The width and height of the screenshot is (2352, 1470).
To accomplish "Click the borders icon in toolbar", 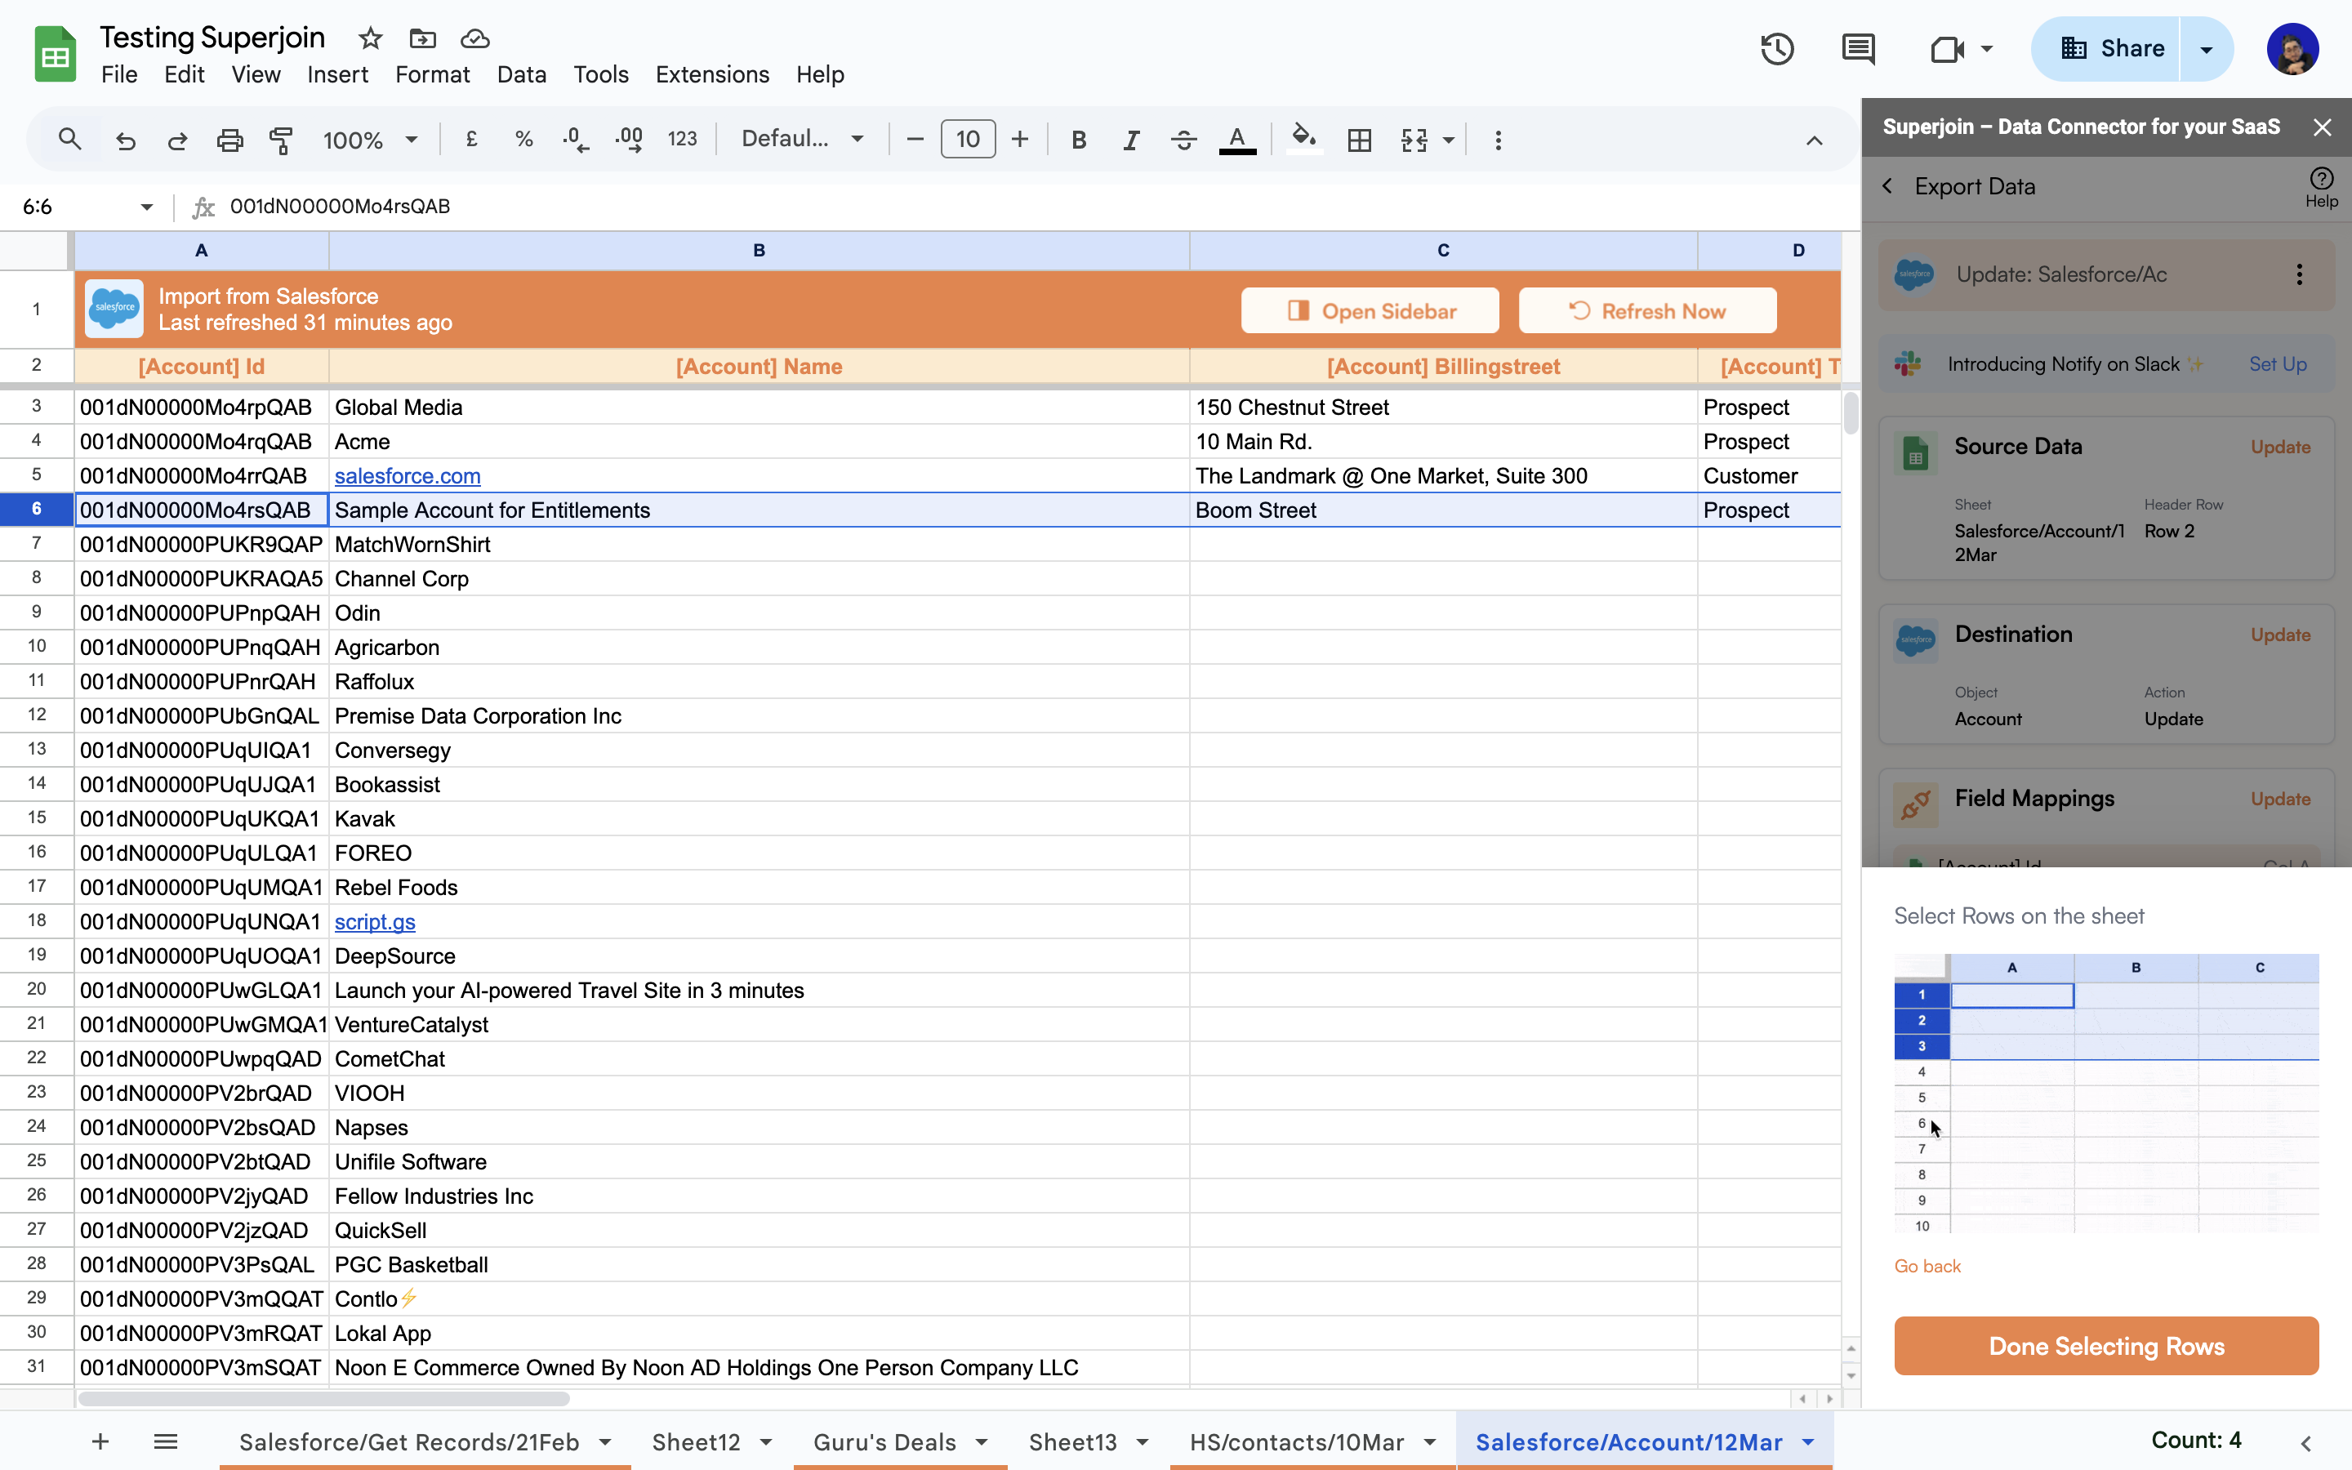I will [1359, 140].
